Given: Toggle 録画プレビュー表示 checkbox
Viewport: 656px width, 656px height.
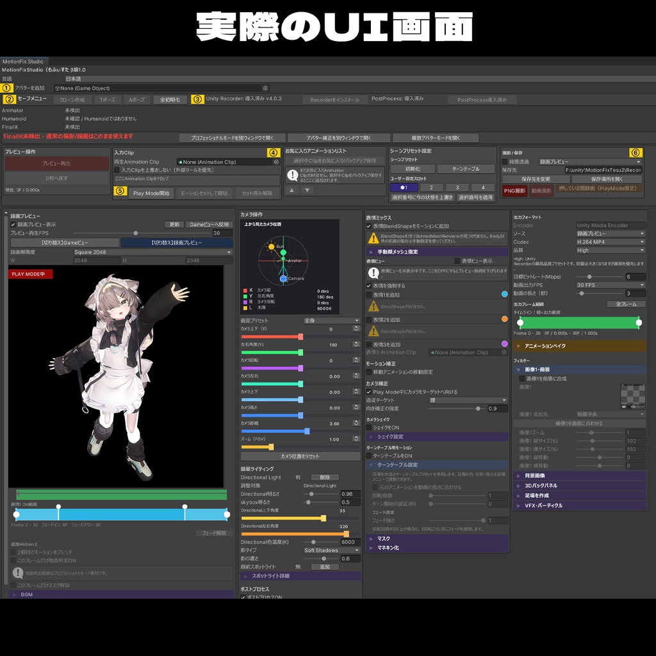Looking at the screenshot, I should click(x=13, y=225).
